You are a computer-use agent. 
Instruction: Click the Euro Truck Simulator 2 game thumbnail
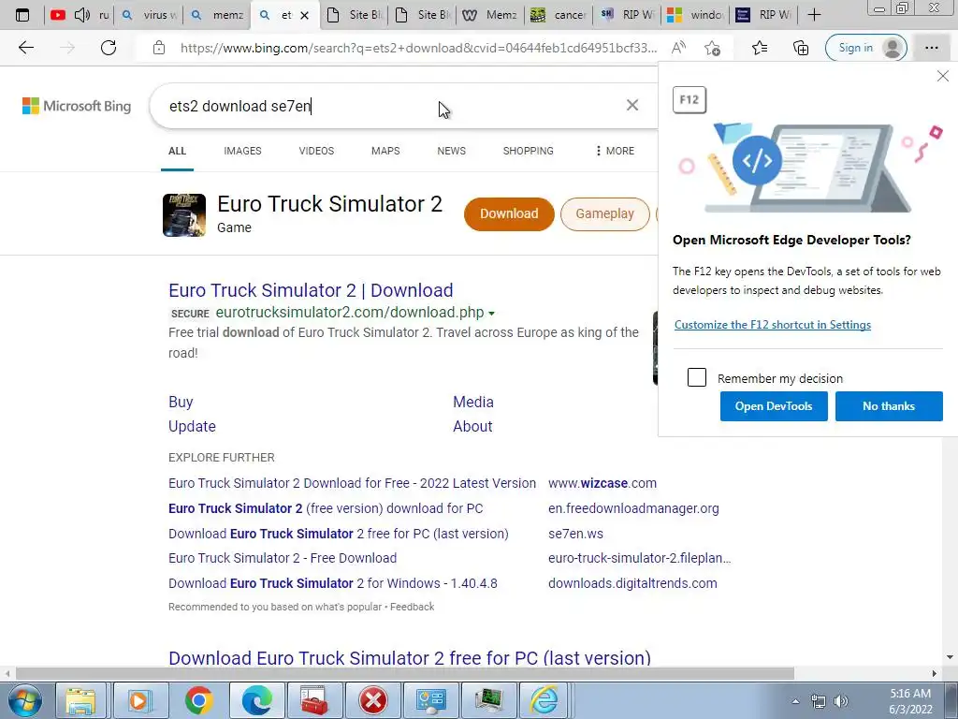[x=184, y=214]
